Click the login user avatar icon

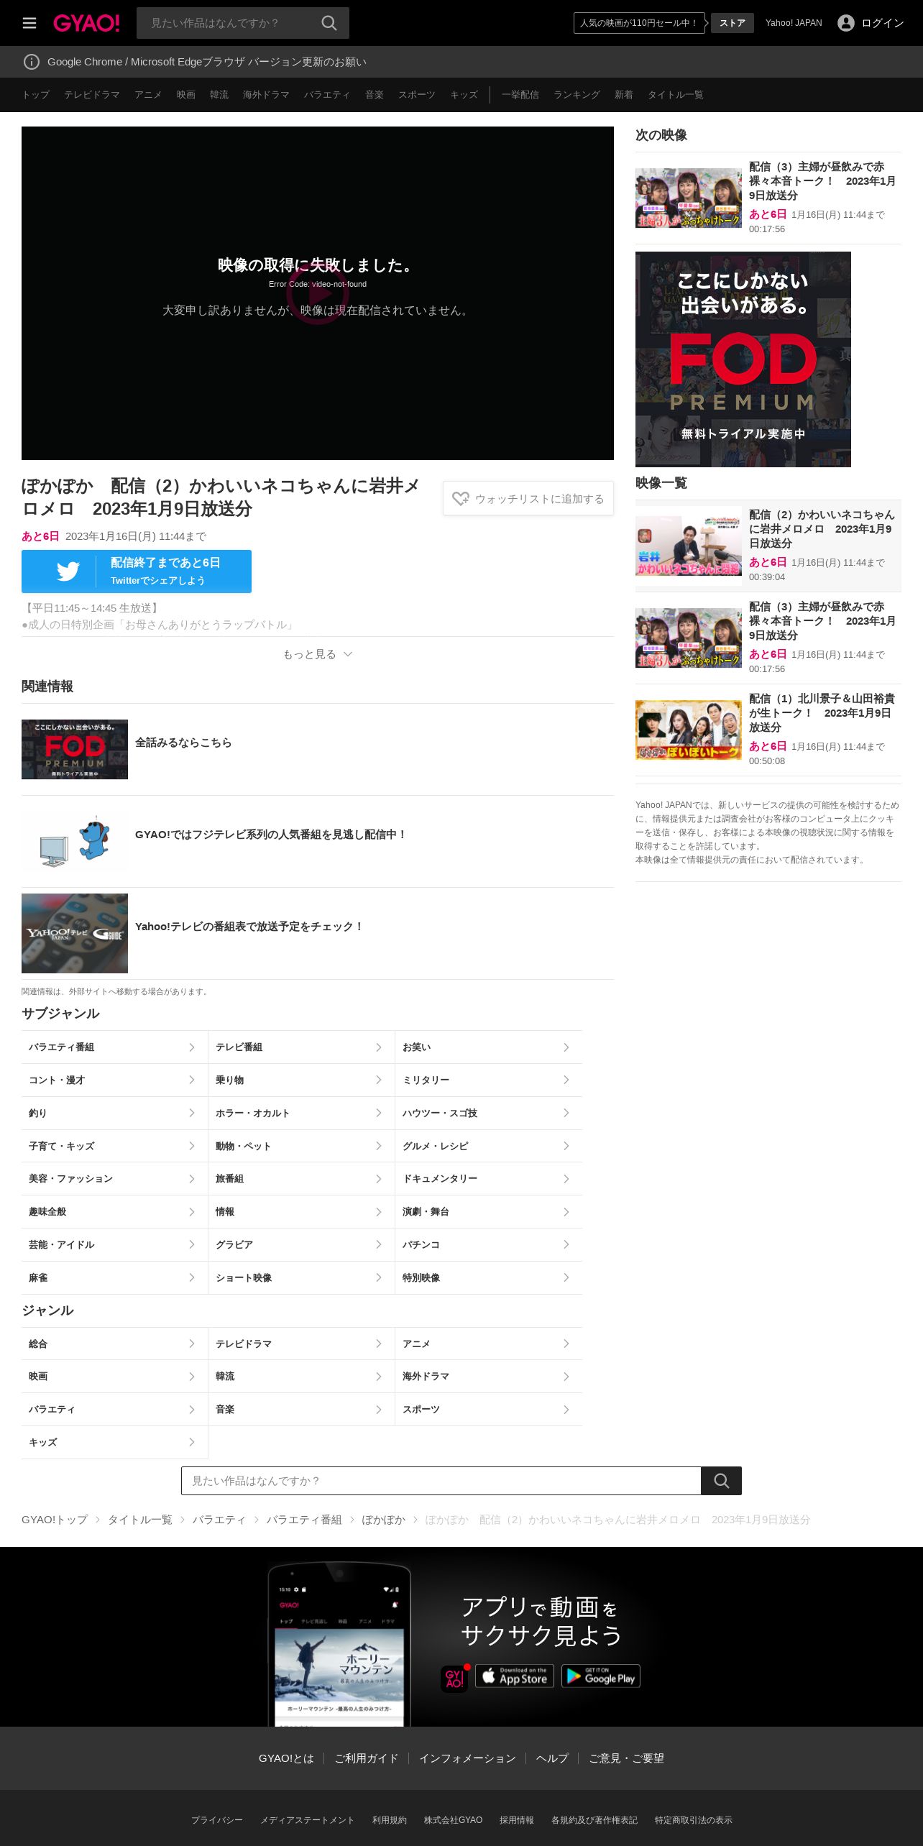point(846,23)
